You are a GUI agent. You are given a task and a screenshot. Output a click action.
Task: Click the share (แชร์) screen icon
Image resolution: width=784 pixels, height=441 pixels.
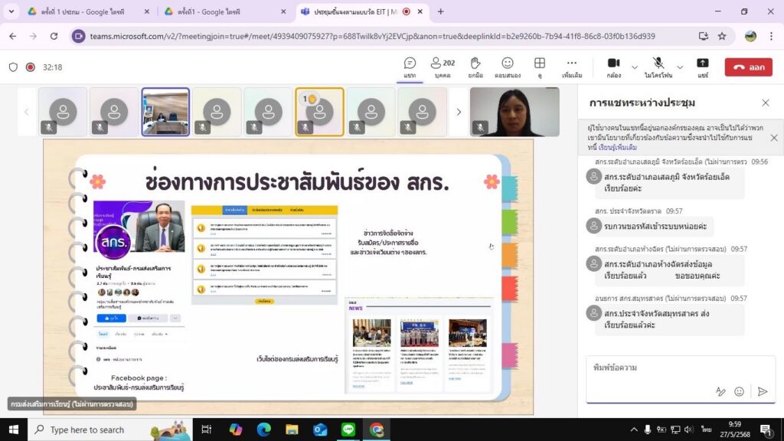[703, 67]
